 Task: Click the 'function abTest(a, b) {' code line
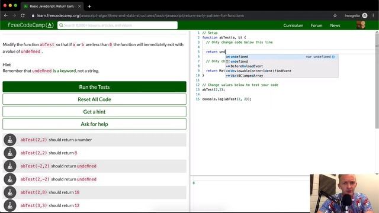(224, 38)
